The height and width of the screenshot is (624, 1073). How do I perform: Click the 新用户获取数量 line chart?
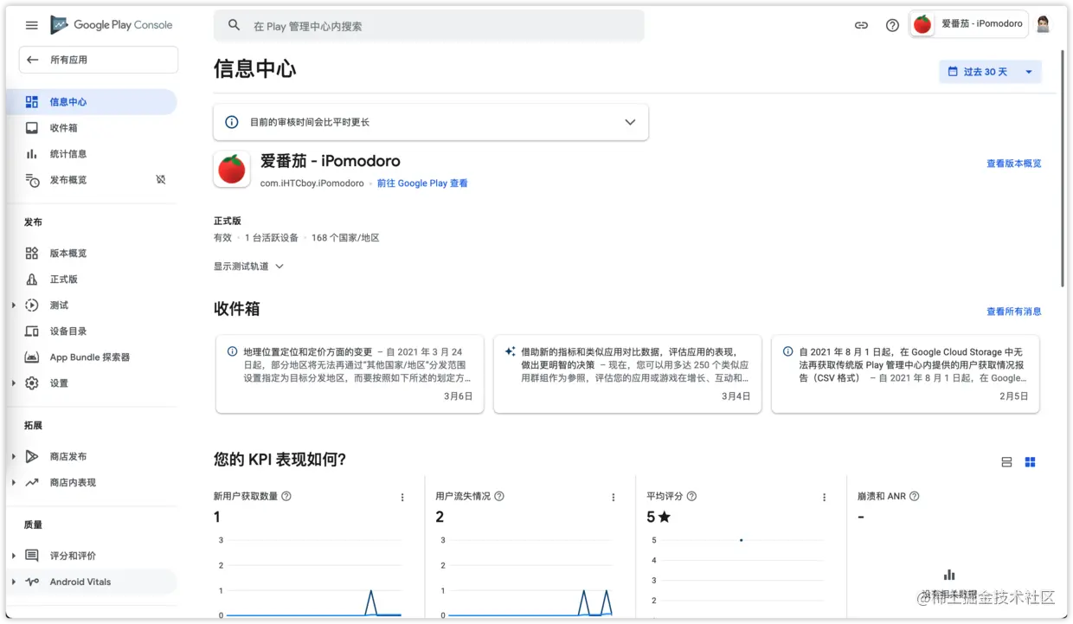tap(307, 576)
